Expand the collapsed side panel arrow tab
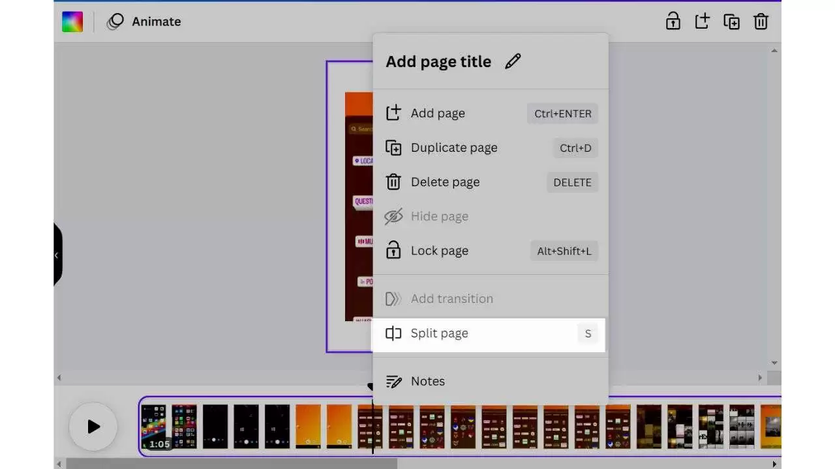 pos(57,255)
